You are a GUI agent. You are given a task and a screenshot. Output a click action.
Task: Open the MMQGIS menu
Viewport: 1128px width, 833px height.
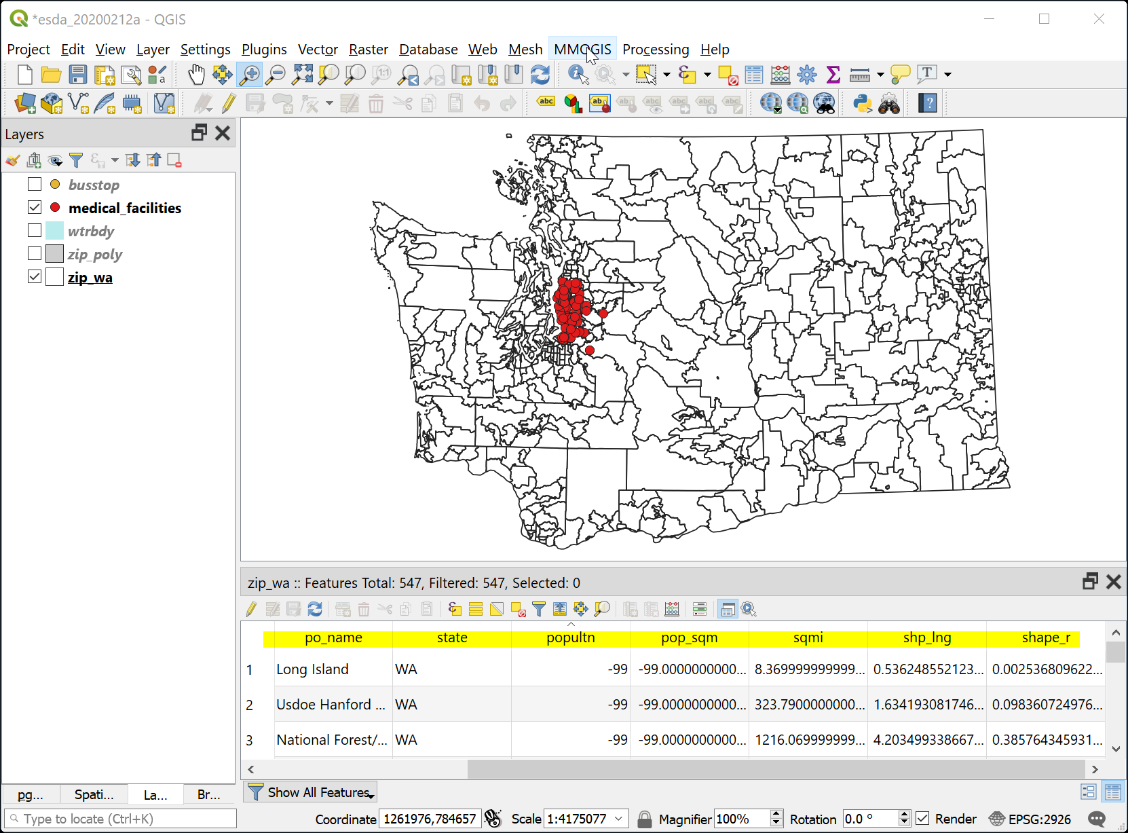point(582,49)
